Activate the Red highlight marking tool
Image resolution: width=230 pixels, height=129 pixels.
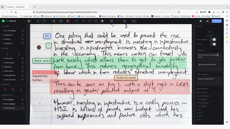point(13,100)
